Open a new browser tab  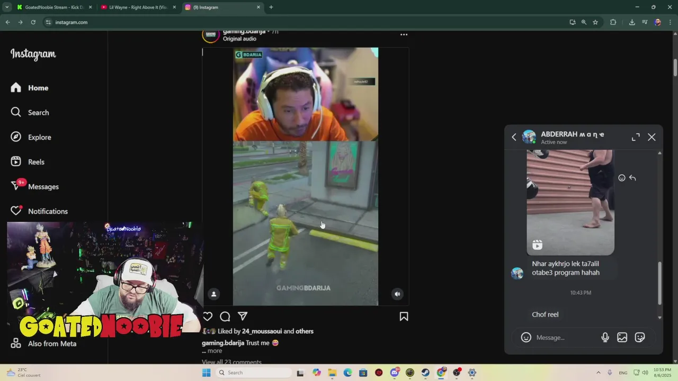(271, 7)
